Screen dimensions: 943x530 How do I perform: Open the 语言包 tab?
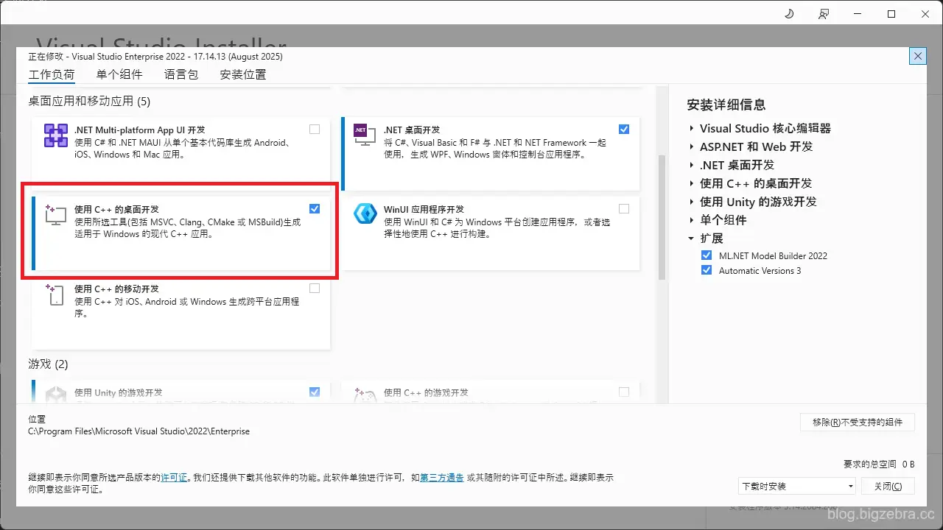[x=181, y=74]
